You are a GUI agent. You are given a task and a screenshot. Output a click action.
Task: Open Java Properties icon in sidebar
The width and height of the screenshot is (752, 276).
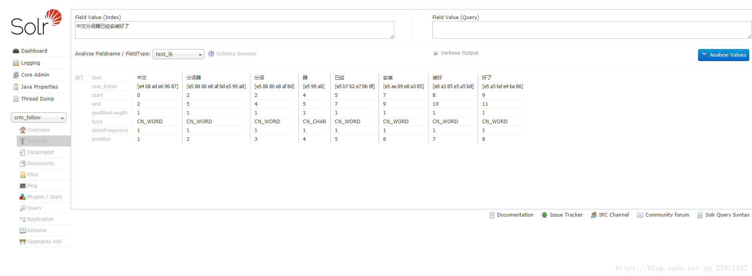16,87
